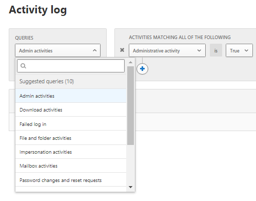Pick File and folder activities

71,138
